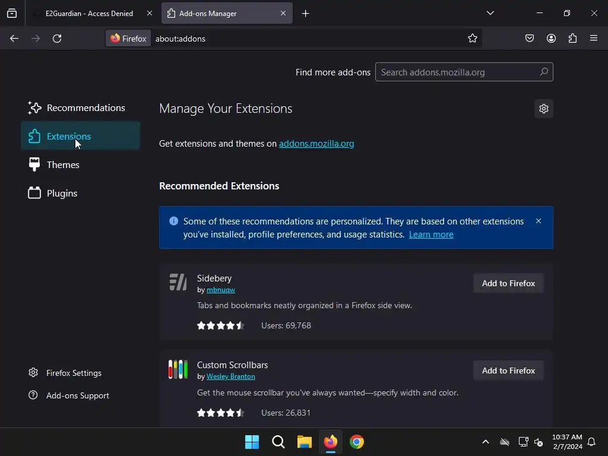Open the addons.mozilla.org link
Viewport: 608px width, 456px height.
[316, 144]
